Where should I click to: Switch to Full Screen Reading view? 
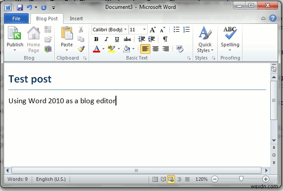(163, 179)
